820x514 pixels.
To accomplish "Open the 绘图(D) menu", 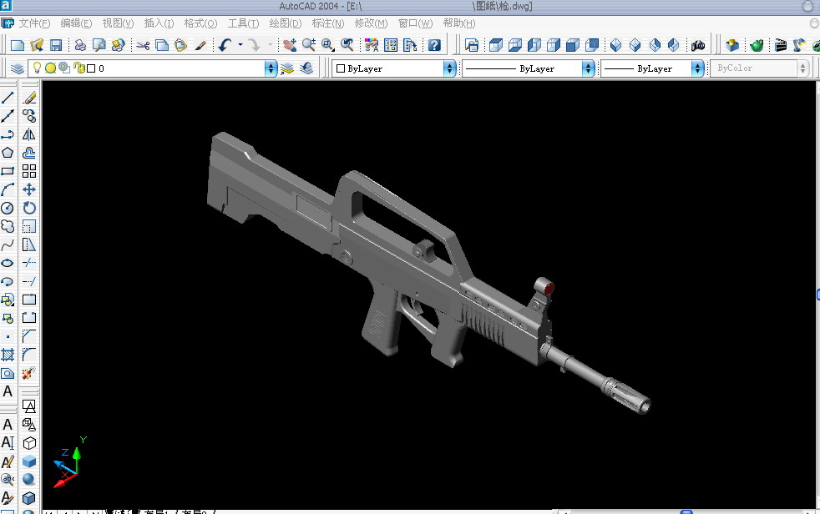I will click(x=286, y=23).
